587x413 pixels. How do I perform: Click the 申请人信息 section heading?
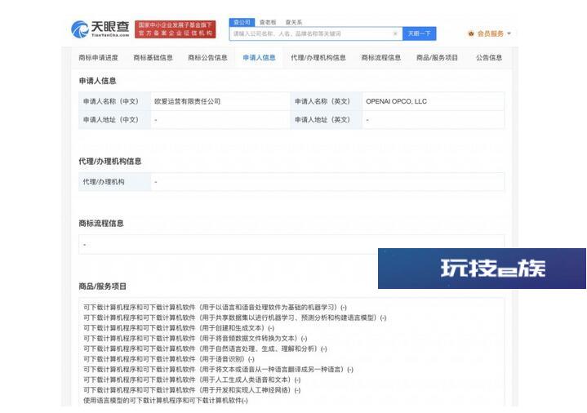point(97,81)
